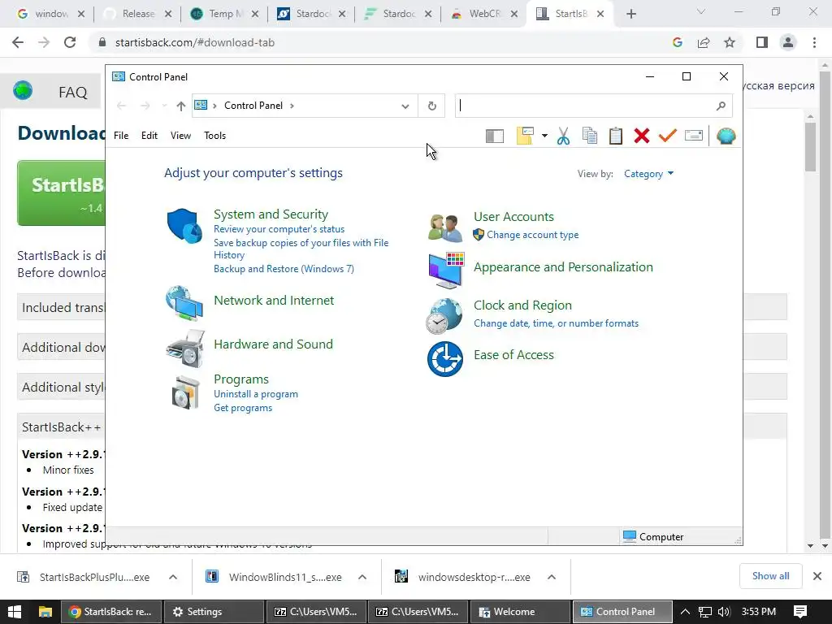Click the Clock and Region globe icon
This screenshot has height=624, width=832.
point(444,316)
